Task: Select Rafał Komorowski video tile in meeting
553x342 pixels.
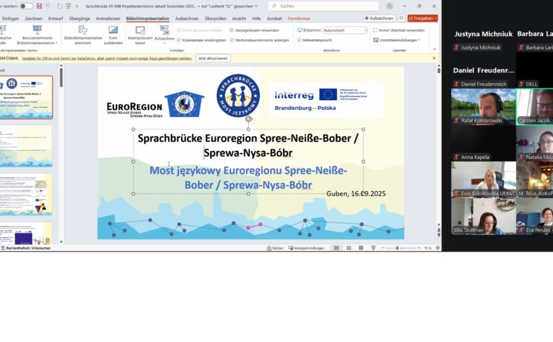Action: click(483, 107)
